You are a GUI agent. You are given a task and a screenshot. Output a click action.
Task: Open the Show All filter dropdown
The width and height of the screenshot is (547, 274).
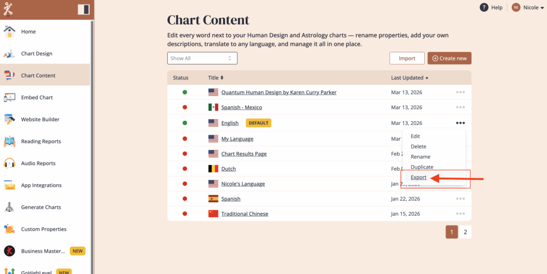tap(202, 58)
